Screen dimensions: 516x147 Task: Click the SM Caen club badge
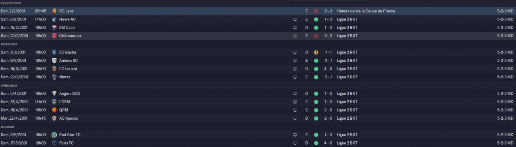pyautogui.click(x=54, y=28)
